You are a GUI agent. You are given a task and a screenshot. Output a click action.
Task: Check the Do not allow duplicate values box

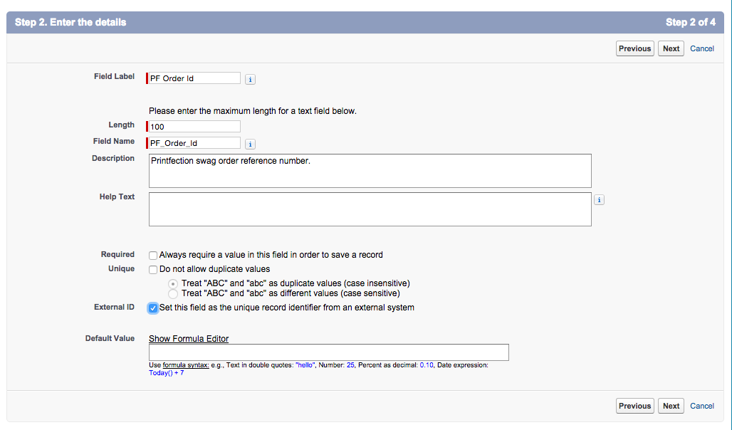click(153, 270)
